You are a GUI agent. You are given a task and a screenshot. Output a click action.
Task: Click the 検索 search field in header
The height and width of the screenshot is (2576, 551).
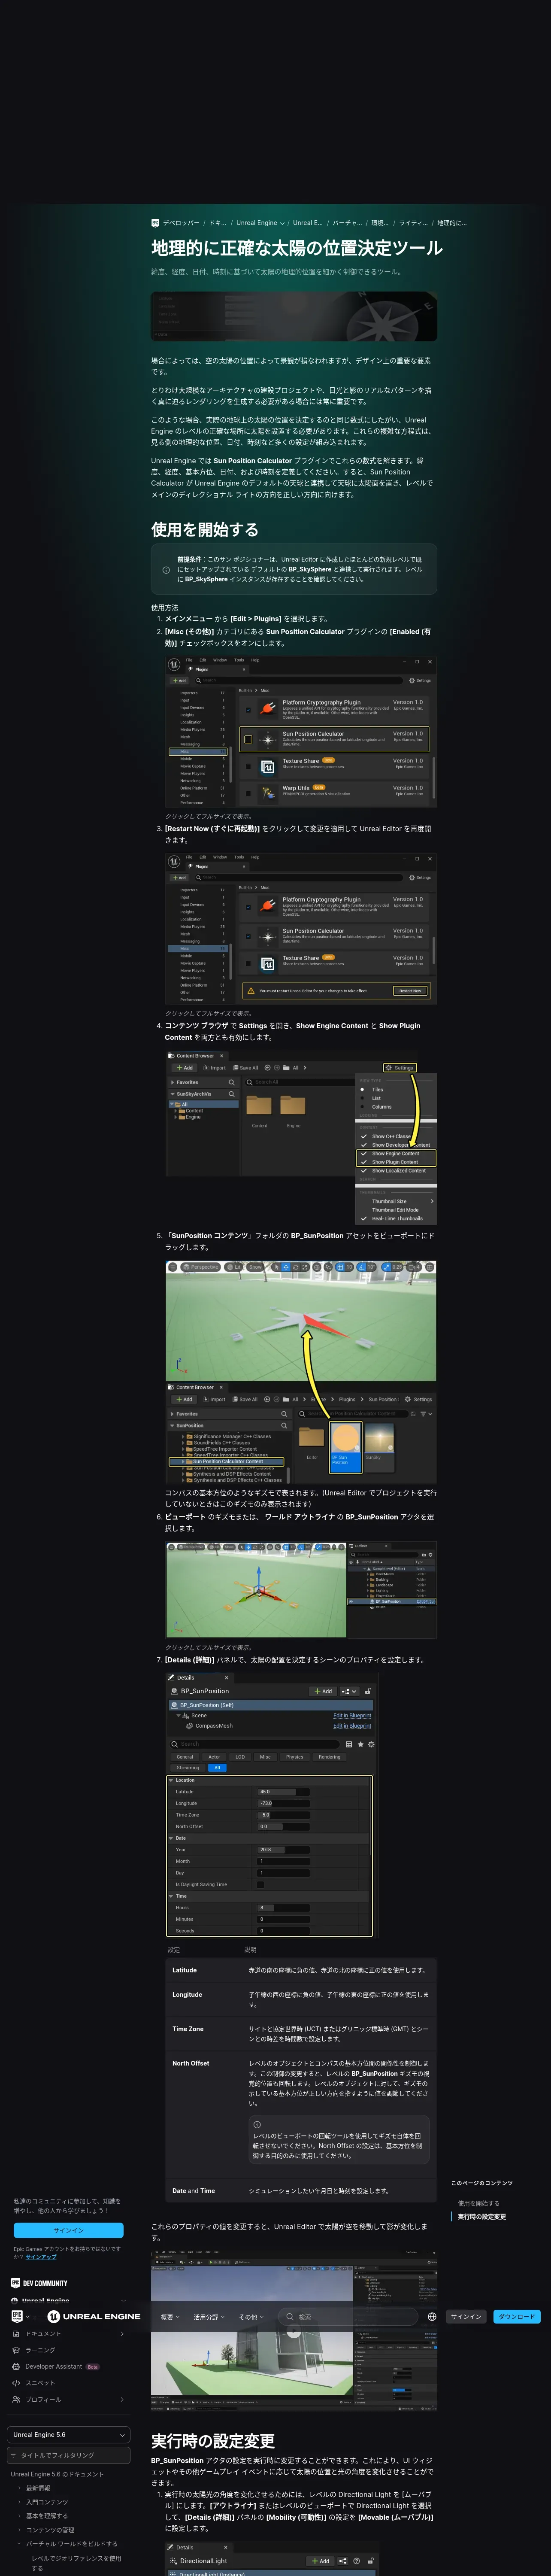coord(347,2317)
